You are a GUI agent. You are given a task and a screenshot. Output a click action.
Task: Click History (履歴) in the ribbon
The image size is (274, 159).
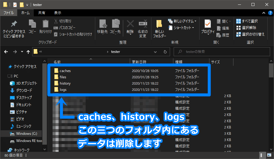point(223,35)
